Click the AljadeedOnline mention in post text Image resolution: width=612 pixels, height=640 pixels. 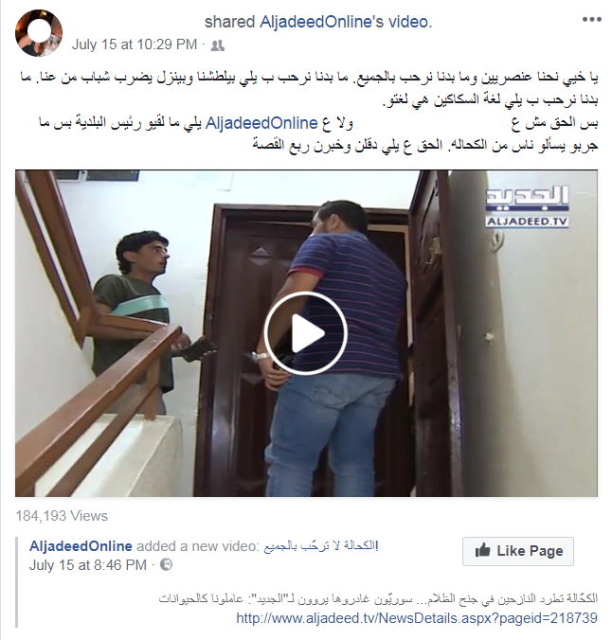(261, 123)
